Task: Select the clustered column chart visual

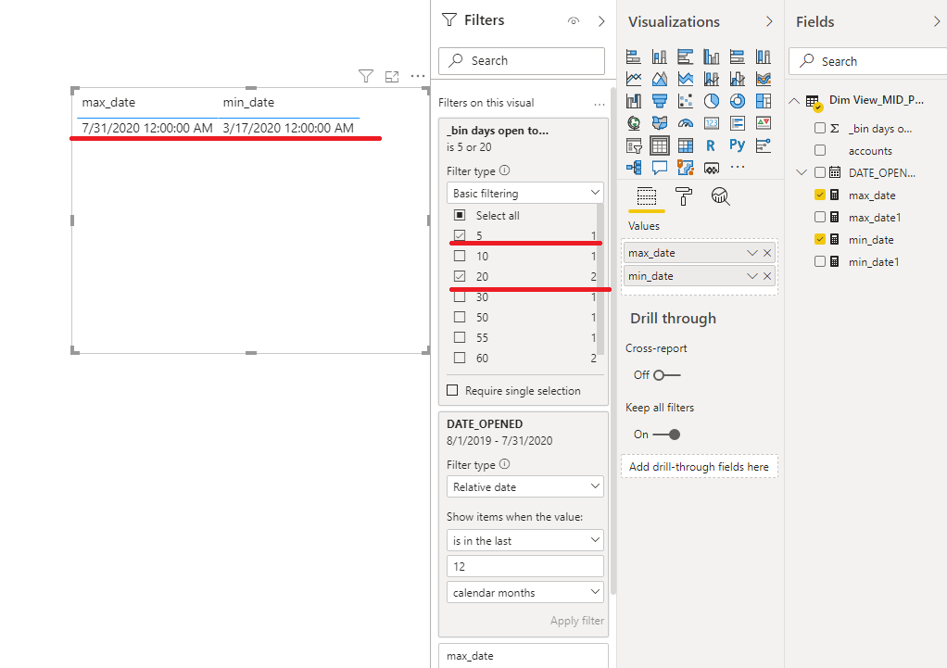Action: (712, 57)
